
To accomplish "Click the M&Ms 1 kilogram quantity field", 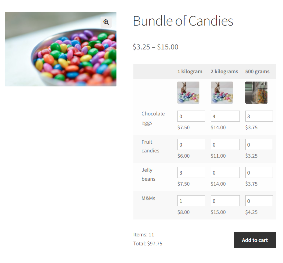I will [x=191, y=200].
